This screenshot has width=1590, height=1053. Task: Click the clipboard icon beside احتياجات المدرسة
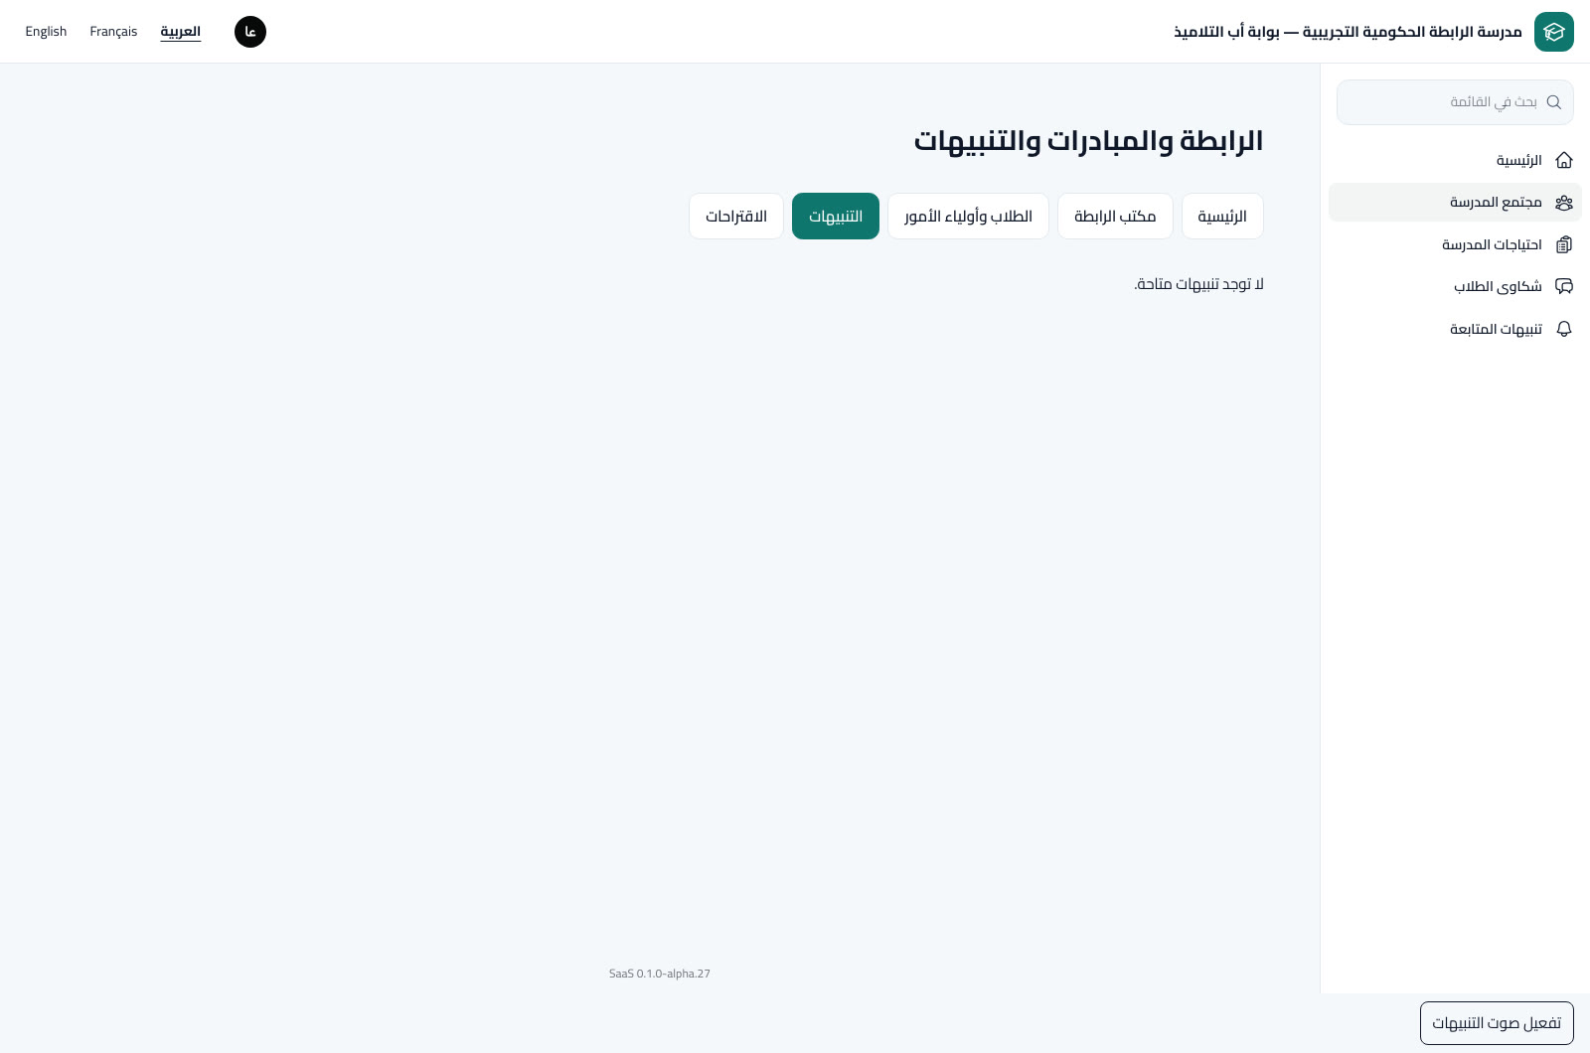click(1564, 244)
